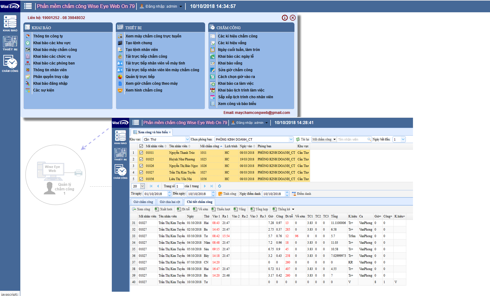Click the Tính công calculate button

tap(227, 194)
